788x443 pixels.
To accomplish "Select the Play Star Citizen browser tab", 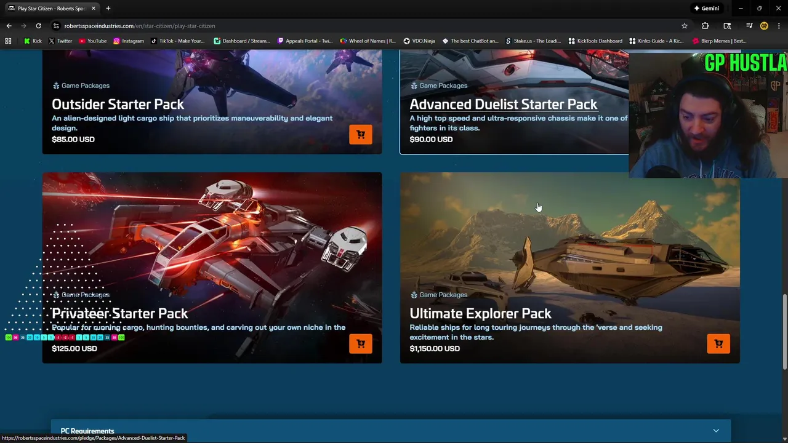I will pyautogui.click(x=52, y=8).
